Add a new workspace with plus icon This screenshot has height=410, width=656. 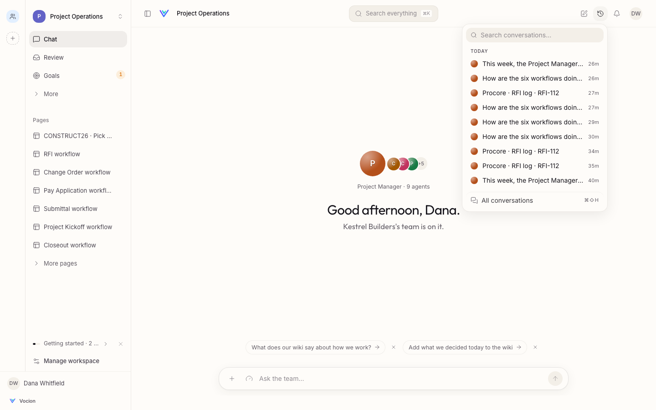[13, 38]
